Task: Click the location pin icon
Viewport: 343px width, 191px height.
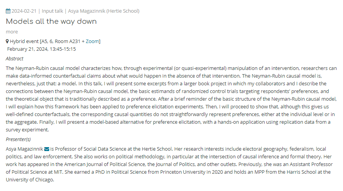Action: 7,41
